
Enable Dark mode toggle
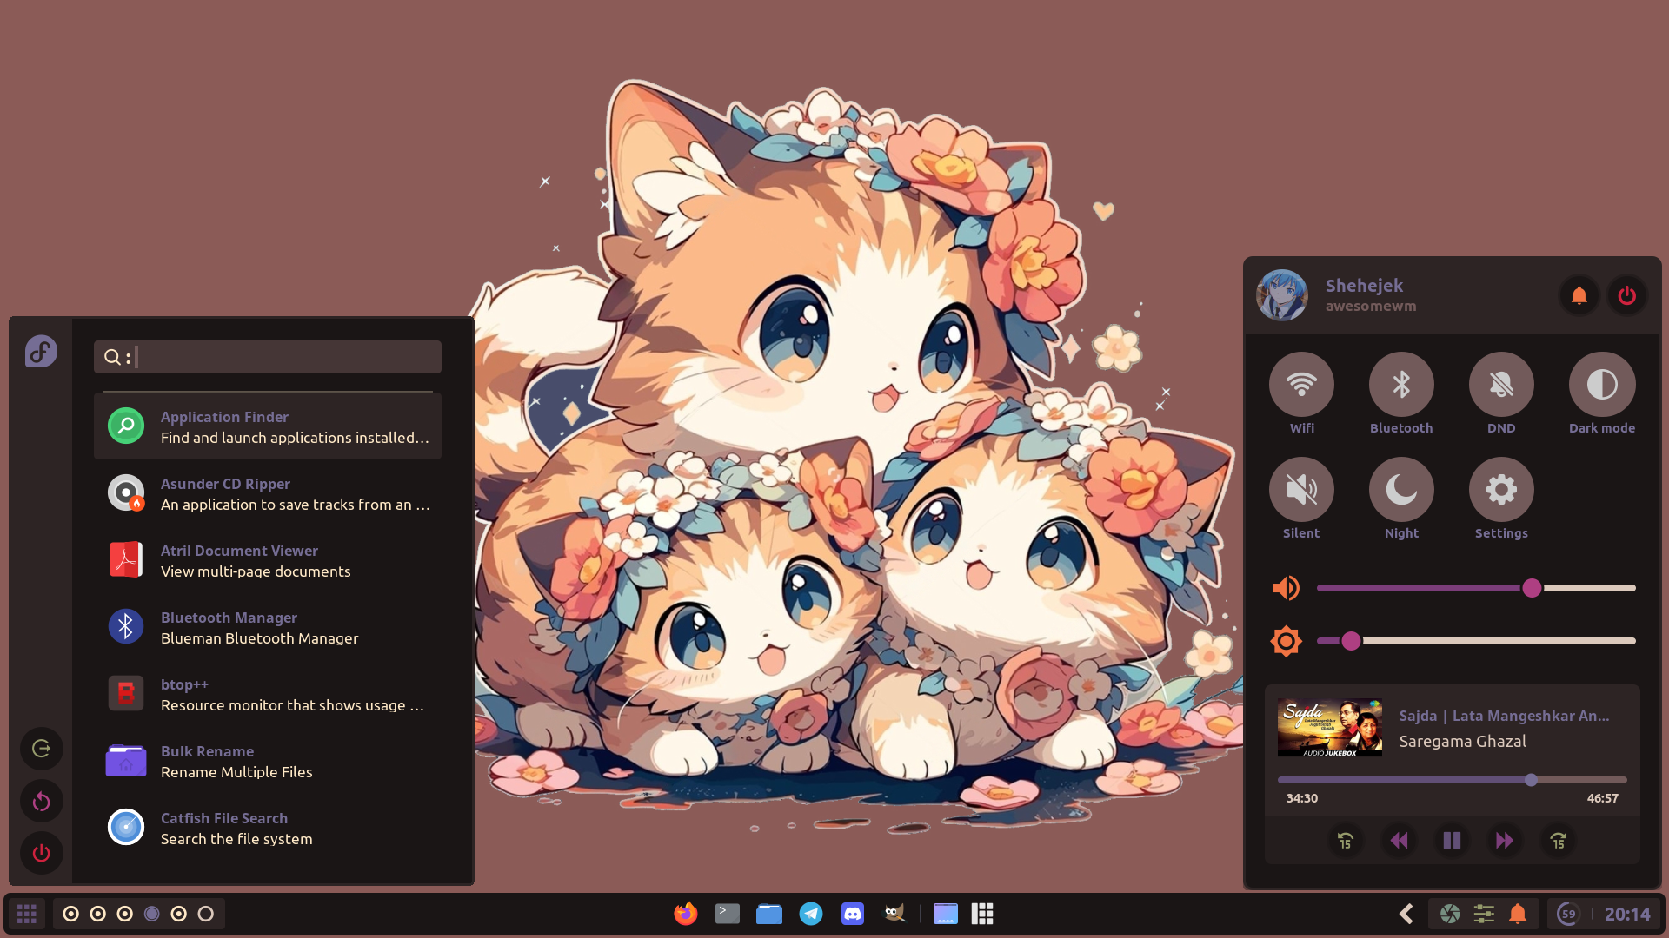point(1601,385)
